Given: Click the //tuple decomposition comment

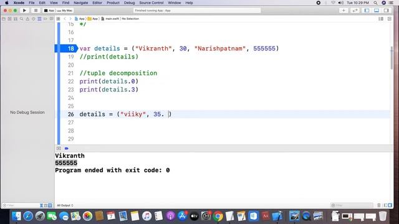Looking at the screenshot, I should [118, 73].
